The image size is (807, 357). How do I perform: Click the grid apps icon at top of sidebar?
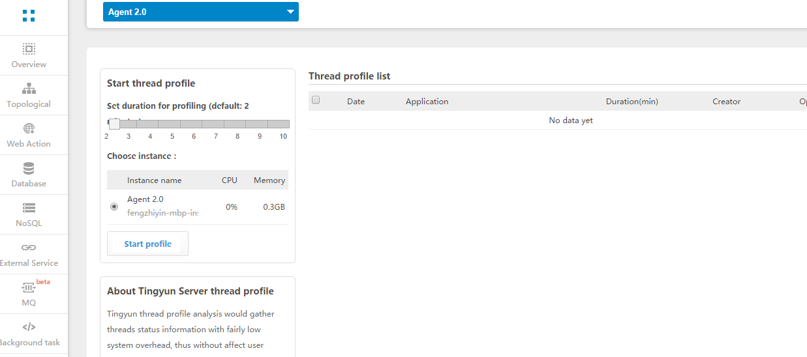29,16
